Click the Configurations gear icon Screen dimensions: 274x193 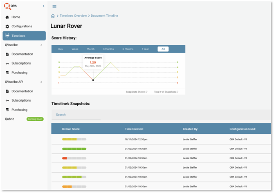point(7,27)
